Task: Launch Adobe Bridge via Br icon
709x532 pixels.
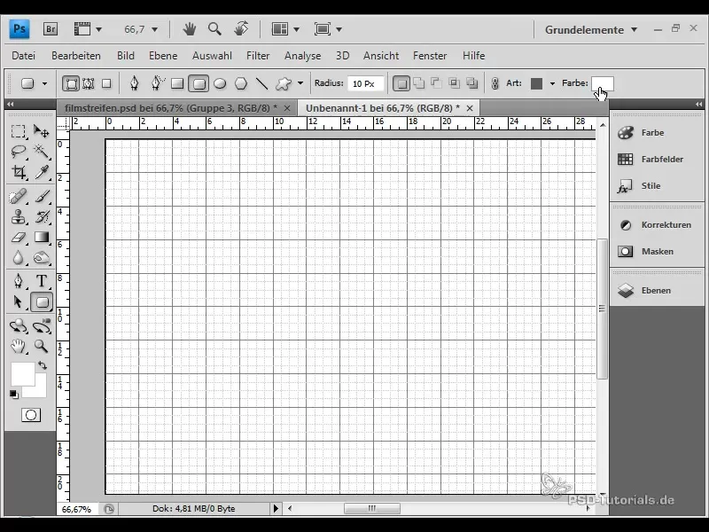Action: tap(51, 29)
